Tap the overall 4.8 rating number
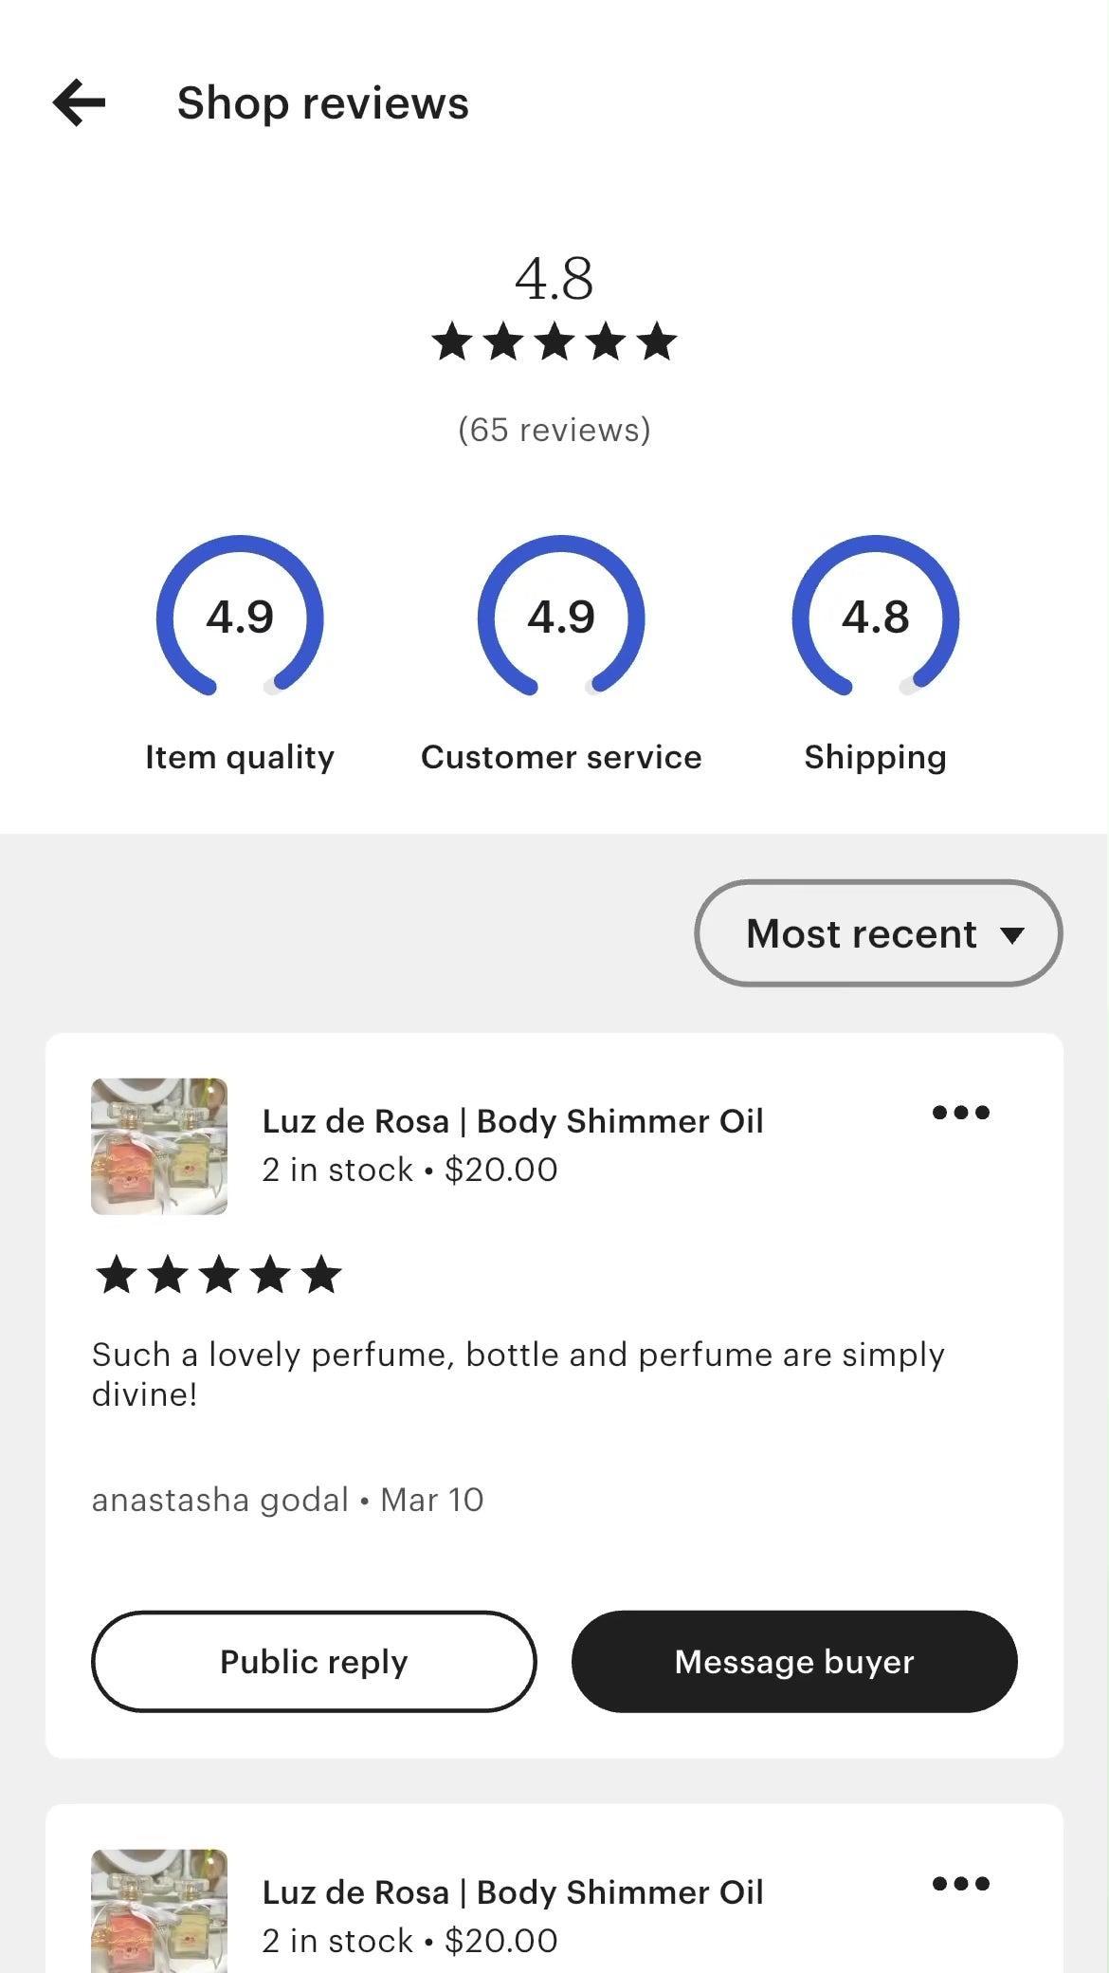This screenshot has height=1973, width=1109. pos(554,279)
